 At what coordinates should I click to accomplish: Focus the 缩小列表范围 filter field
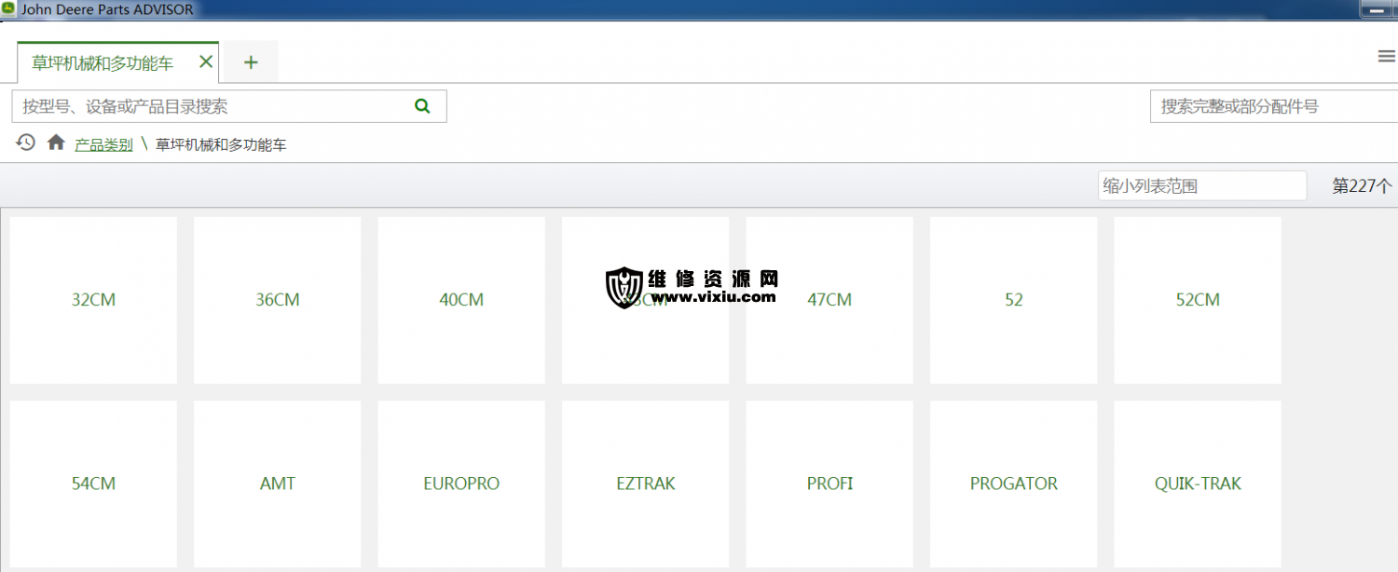pos(1202,185)
